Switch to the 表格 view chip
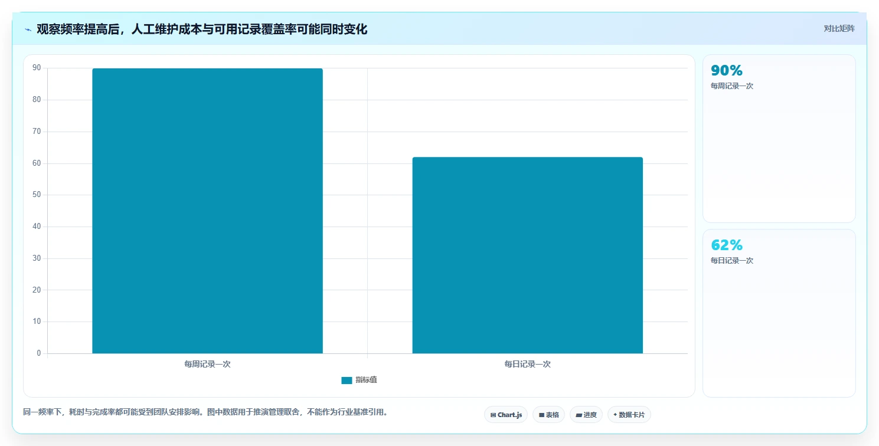Screen dimensions: 879x446 548,415
